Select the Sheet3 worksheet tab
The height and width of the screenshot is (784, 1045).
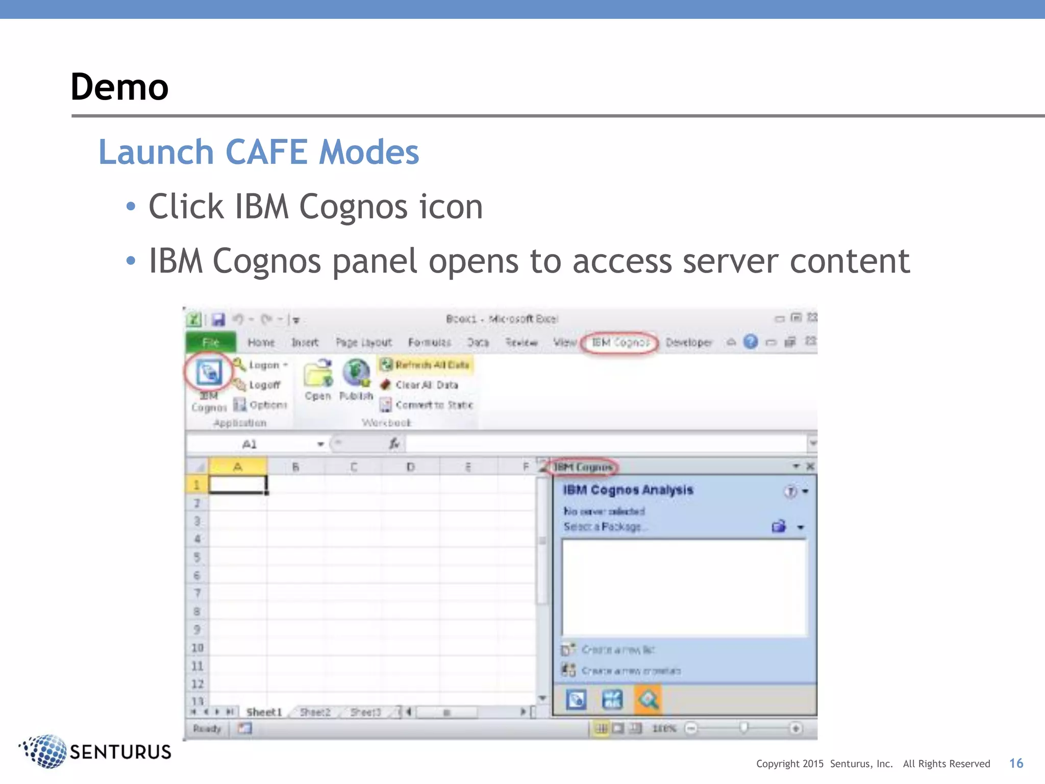[365, 712]
